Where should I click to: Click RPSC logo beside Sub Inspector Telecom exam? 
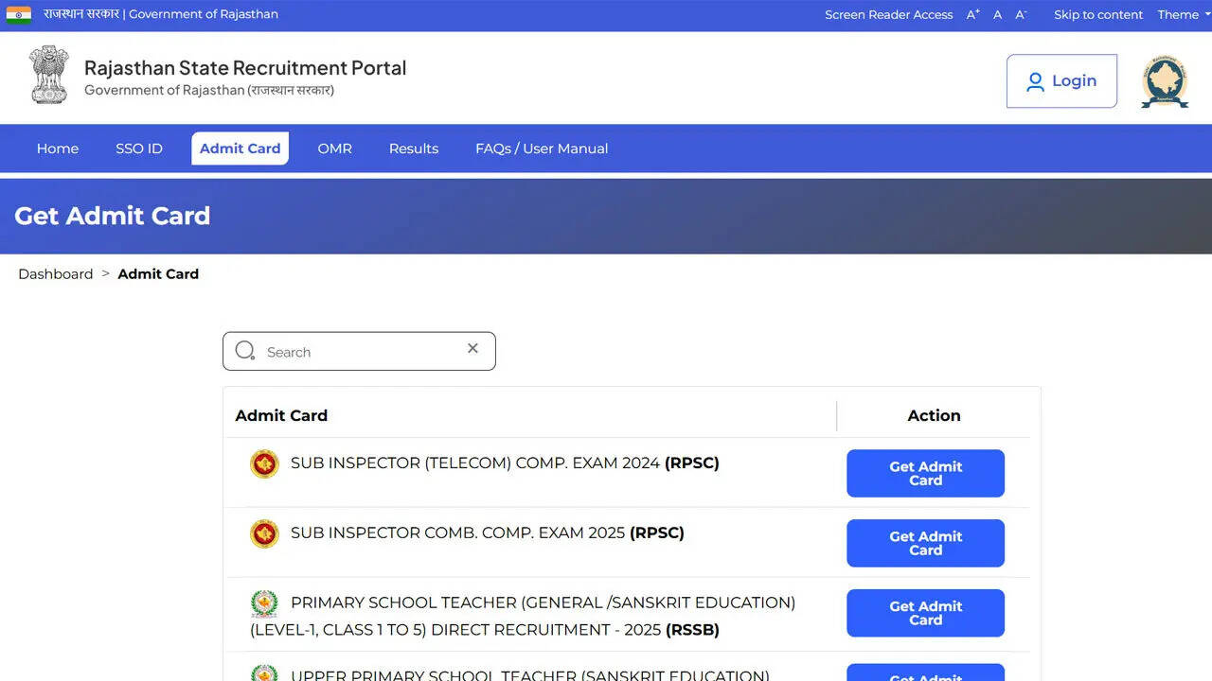tap(264, 463)
